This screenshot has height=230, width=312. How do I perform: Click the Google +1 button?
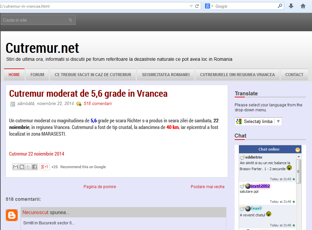(x=44, y=167)
